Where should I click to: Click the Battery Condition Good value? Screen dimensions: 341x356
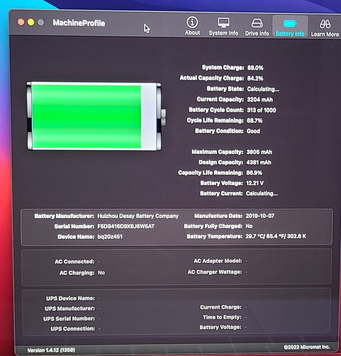(x=253, y=131)
